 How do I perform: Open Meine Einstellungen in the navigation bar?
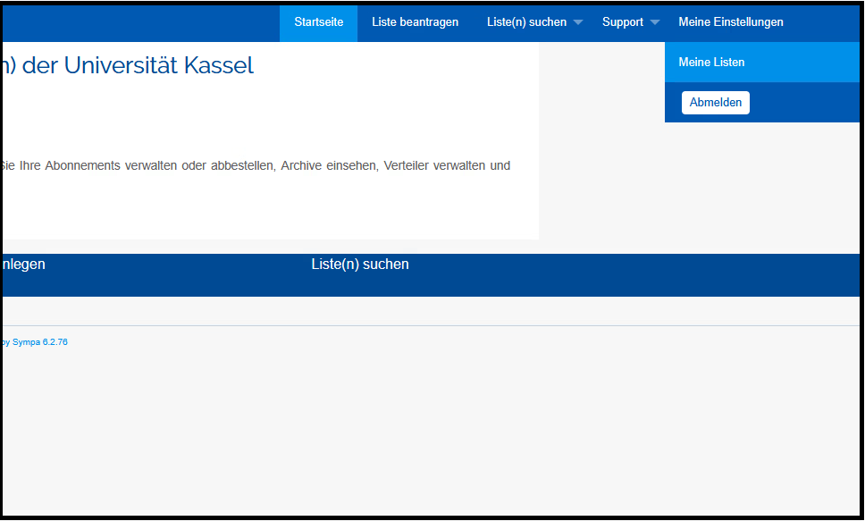click(730, 22)
